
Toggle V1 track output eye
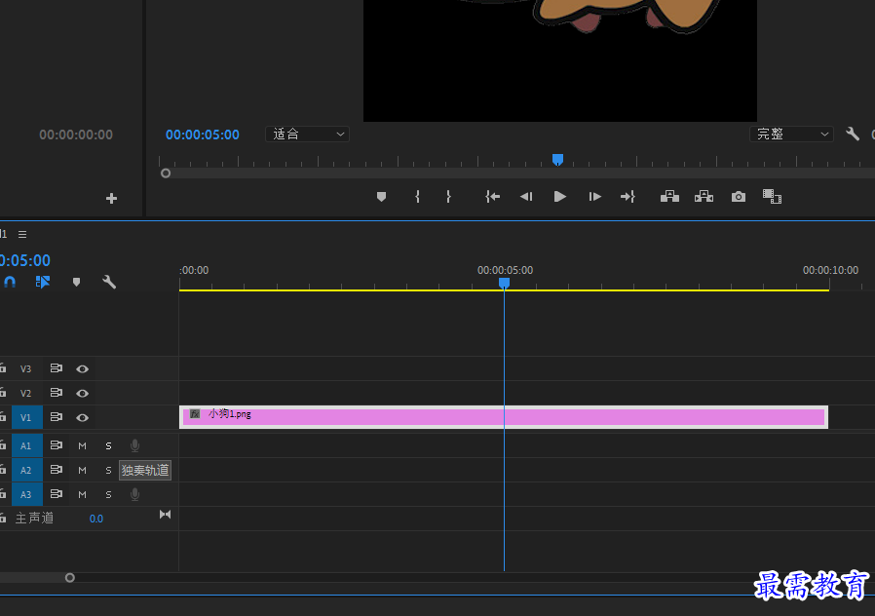[x=82, y=417]
